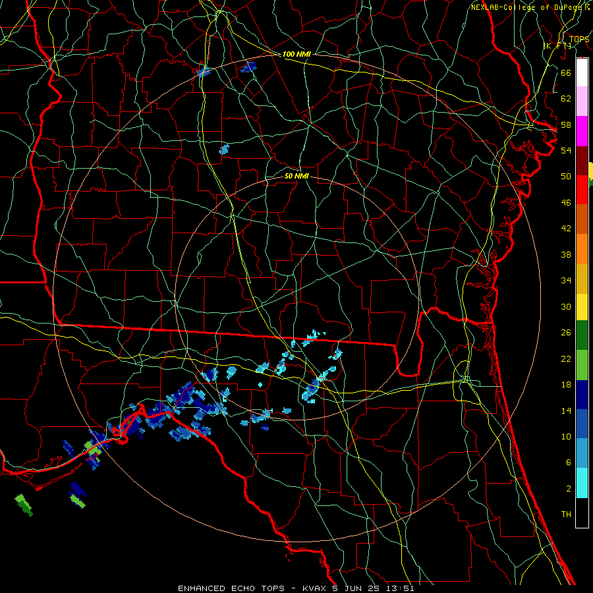Click the K FT units label
The image size is (593, 593).
click(x=557, y=45)
